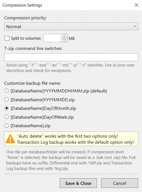Click Save & Close button
Screen dimensions: 142x192
pos(78,183)
